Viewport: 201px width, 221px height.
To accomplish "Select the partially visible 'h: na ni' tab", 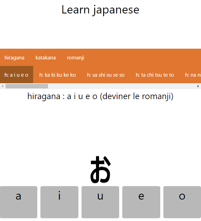I will [x=193, y=75].
